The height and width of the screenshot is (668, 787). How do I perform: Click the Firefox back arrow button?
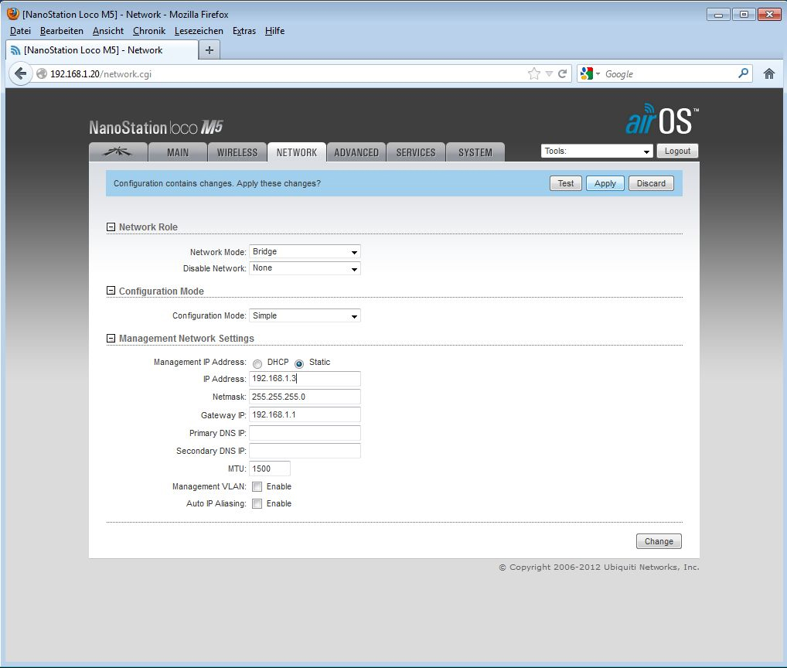[21, 73]
